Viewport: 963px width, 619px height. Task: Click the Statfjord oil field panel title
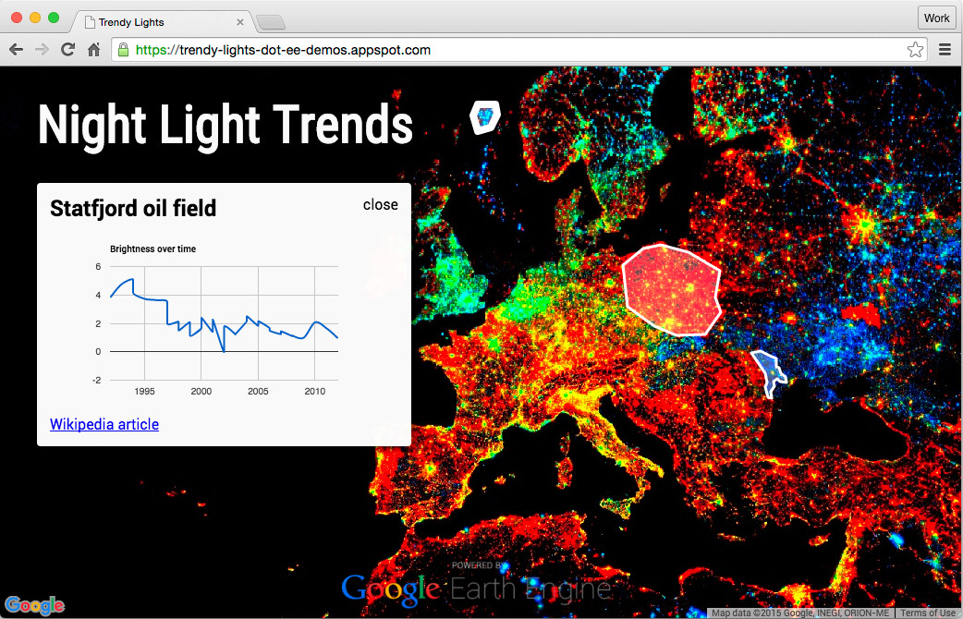[131, 209]
